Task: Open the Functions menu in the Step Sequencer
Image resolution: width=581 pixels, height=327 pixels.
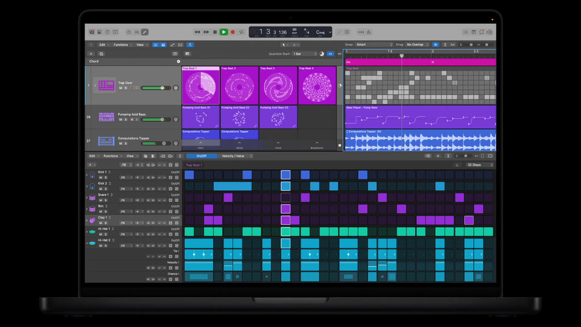Action: point(111,156)
